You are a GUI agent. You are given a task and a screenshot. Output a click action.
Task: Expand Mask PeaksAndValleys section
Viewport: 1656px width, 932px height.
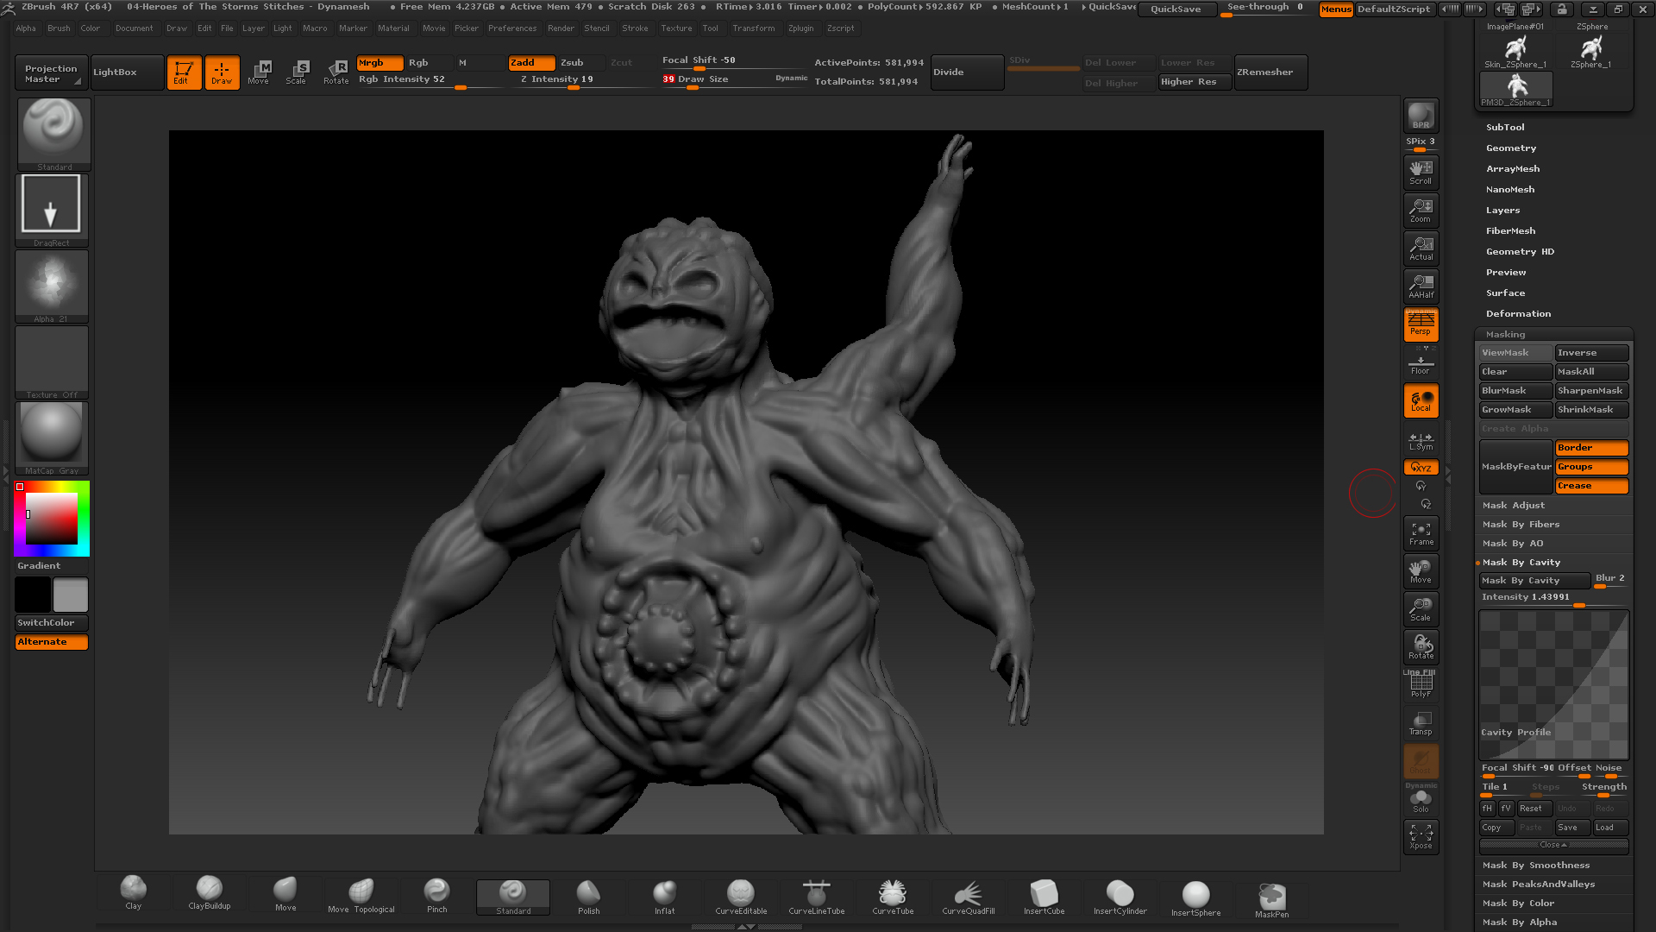click(1538, 885)
